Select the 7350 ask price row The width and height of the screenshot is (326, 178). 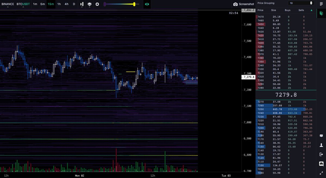click(286, 62)
